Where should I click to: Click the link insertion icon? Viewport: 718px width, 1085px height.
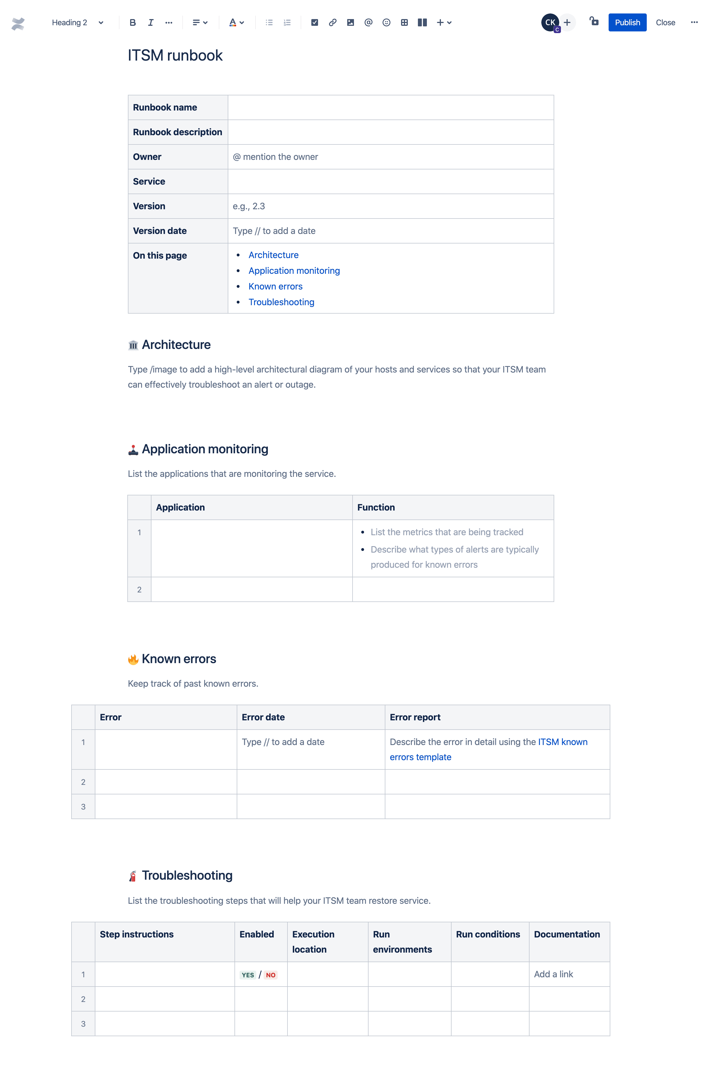coord(332,22)
